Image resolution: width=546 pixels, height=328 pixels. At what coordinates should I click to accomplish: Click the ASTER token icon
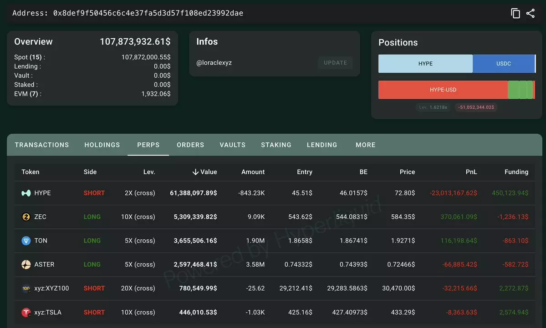tap(26, 264)
